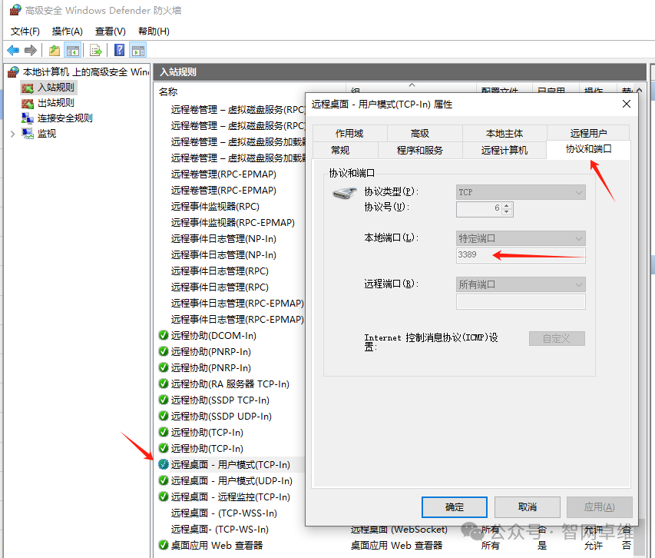Click the 协议号 number field

[479, 208]
